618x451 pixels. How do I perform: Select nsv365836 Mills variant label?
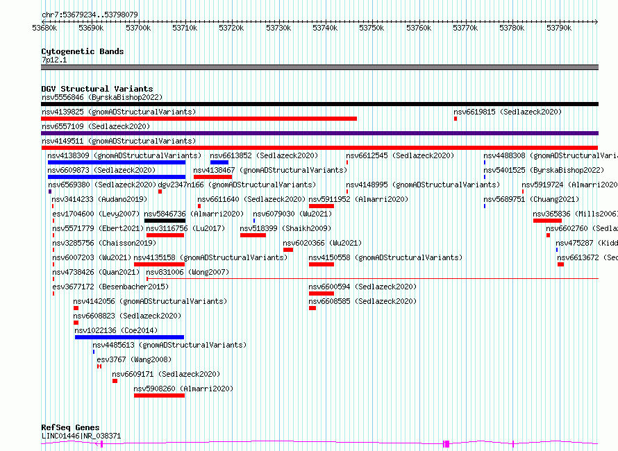576,214
